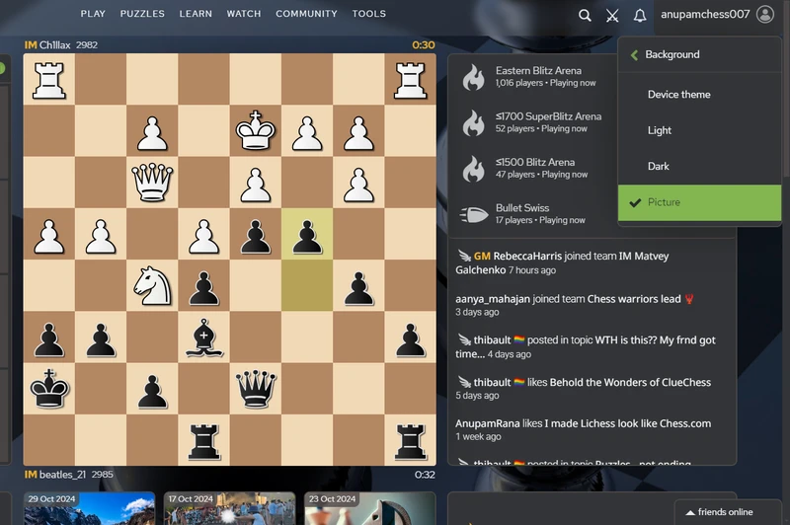Screen dimensions: 790x525
Task: Open the challenges crossed swords icon
Action: [612, 15]
